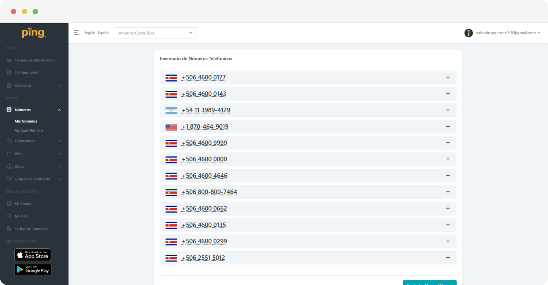Download from the App Store badge
This screenshot has width=548, height=285.
click(x=33, y=255)
